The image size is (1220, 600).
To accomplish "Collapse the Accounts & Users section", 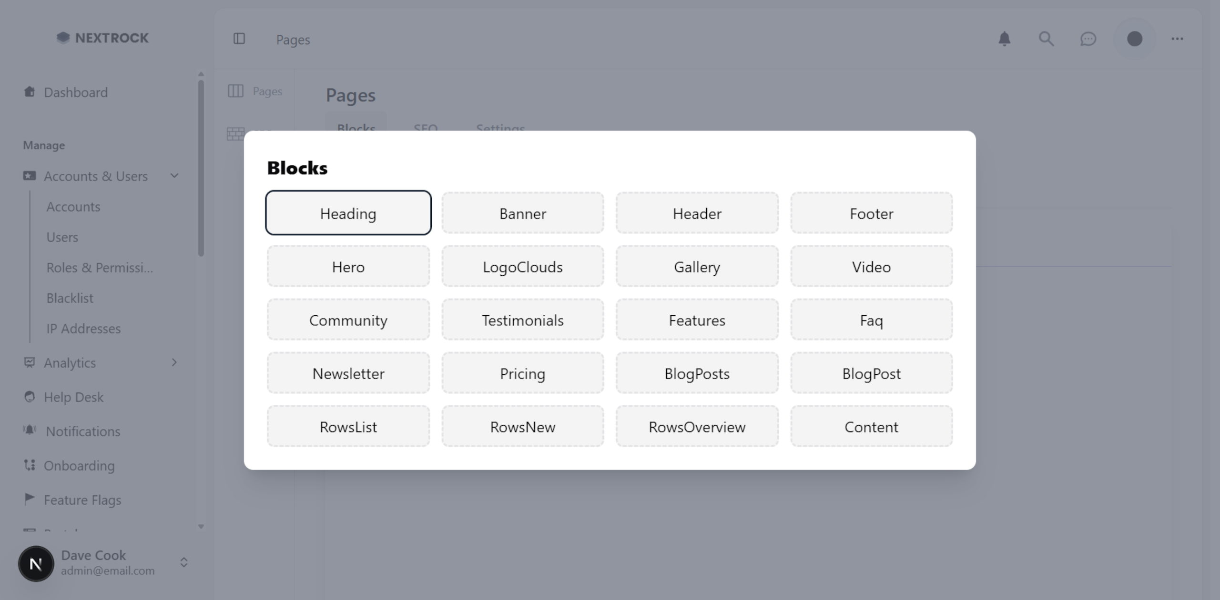I will 174,176.
